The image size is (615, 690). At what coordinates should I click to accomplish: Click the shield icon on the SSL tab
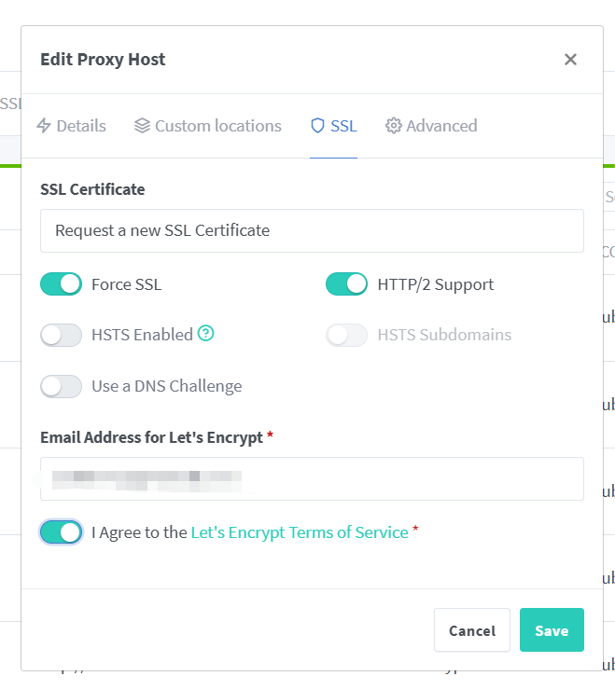317,126
